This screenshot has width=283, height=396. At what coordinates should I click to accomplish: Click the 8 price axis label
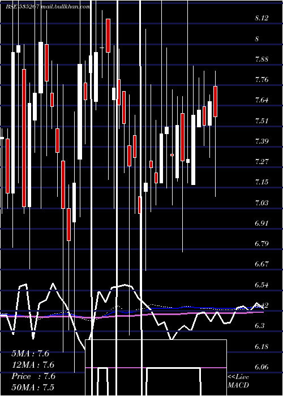tap(257, 39)
